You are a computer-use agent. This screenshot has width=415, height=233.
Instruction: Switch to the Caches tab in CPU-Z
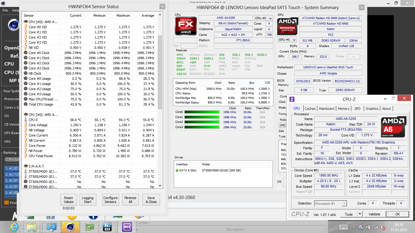tap(310, 109)
